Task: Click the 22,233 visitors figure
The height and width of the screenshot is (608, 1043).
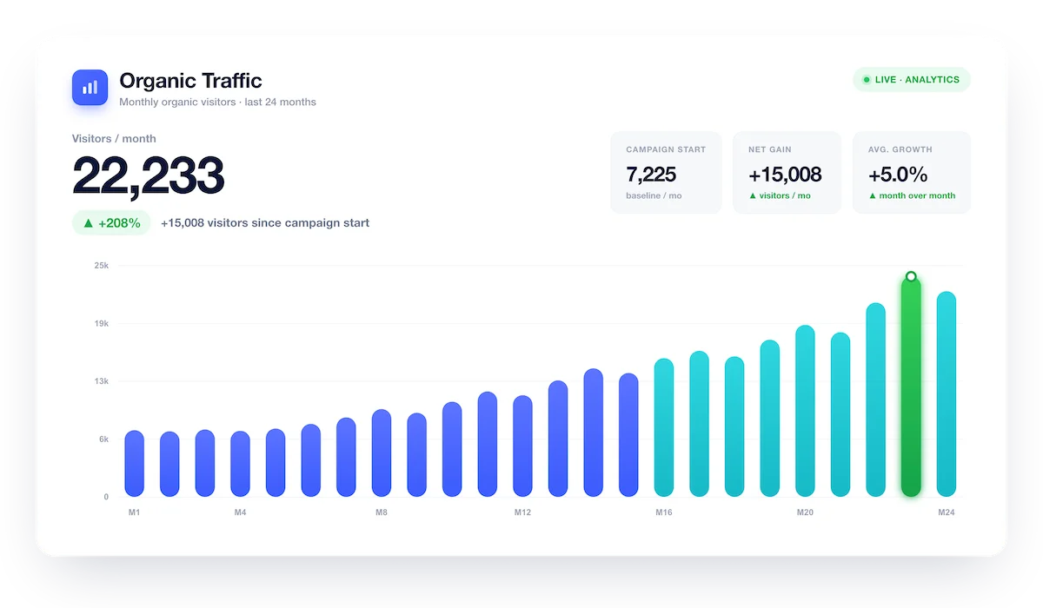Action: click(x=148, y=175)
